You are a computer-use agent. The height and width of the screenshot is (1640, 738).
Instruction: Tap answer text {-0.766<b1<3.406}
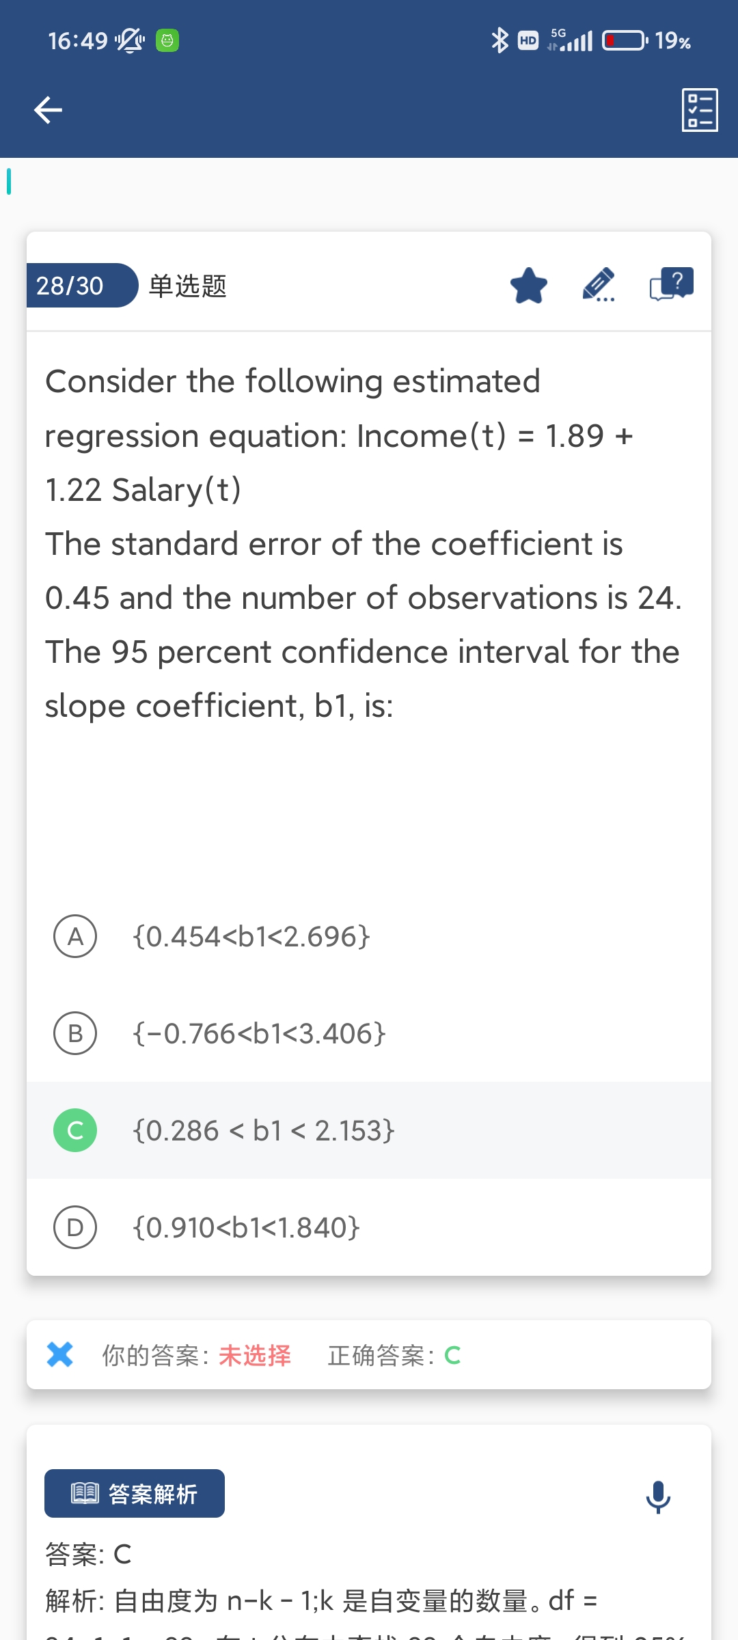click(260, 1033)
